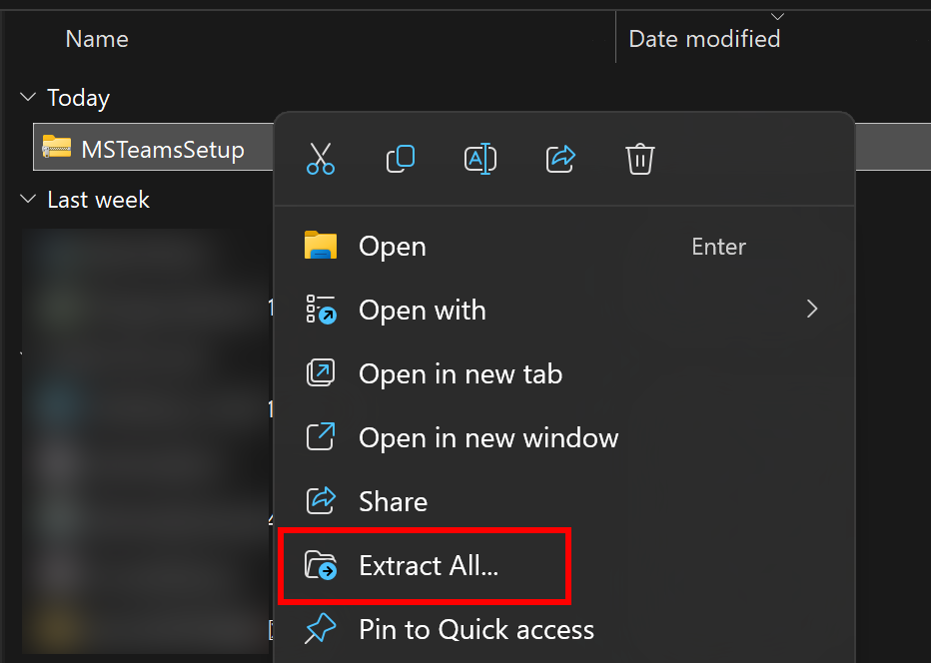Click the MSTeamsSetup zip folder icon
Screen dimensions: 931x663
click(x=57, y=150)
